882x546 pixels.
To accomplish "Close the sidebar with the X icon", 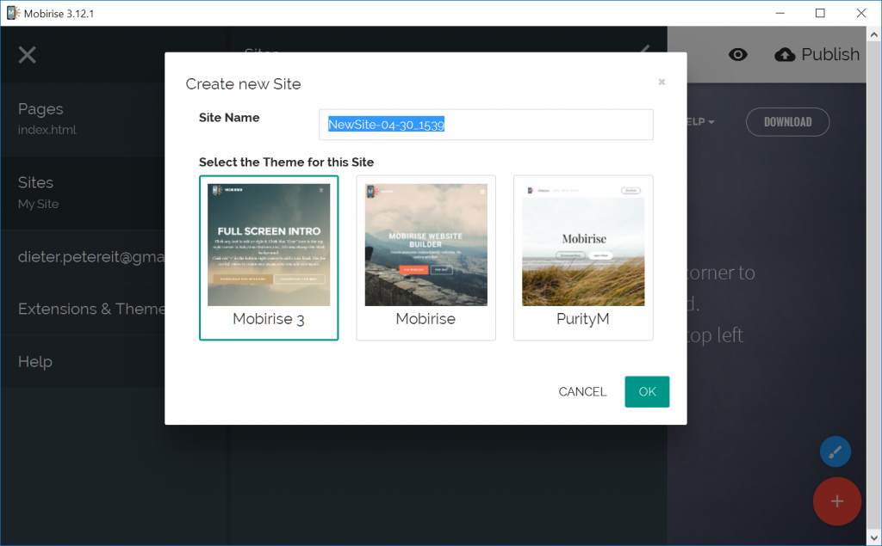I will [27, 55].
